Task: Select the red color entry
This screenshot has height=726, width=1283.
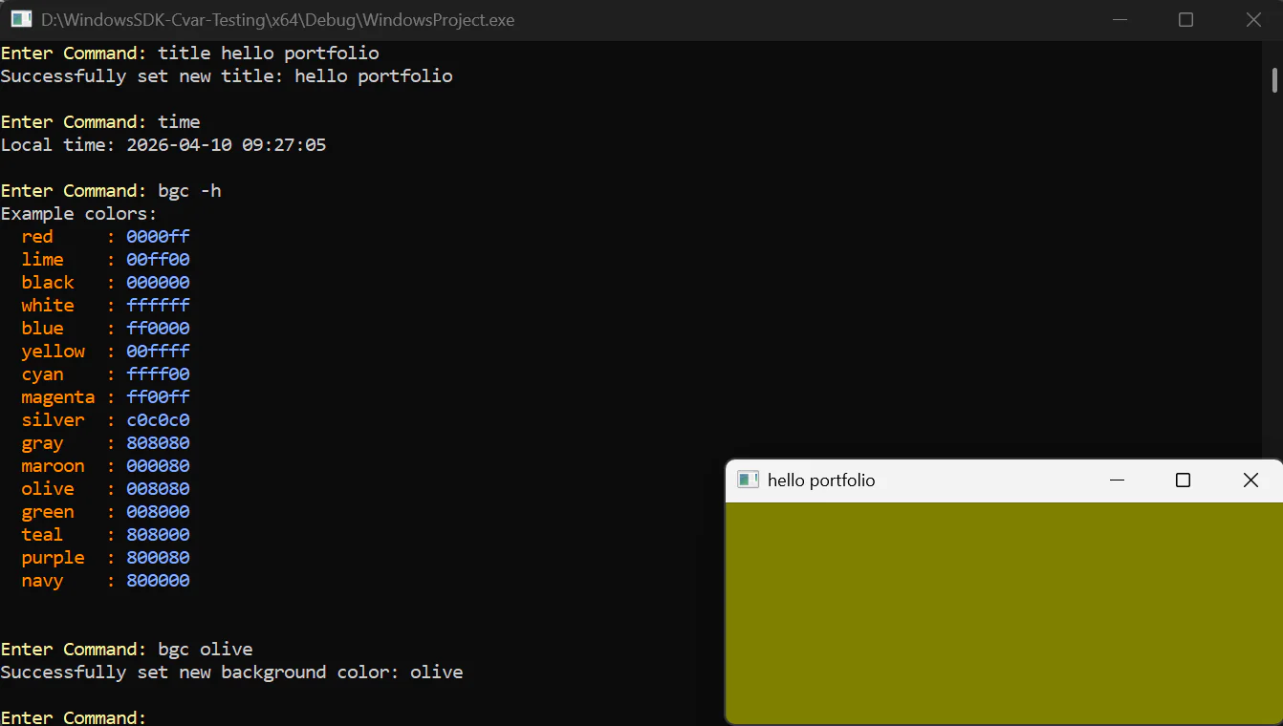Action: 36,236
